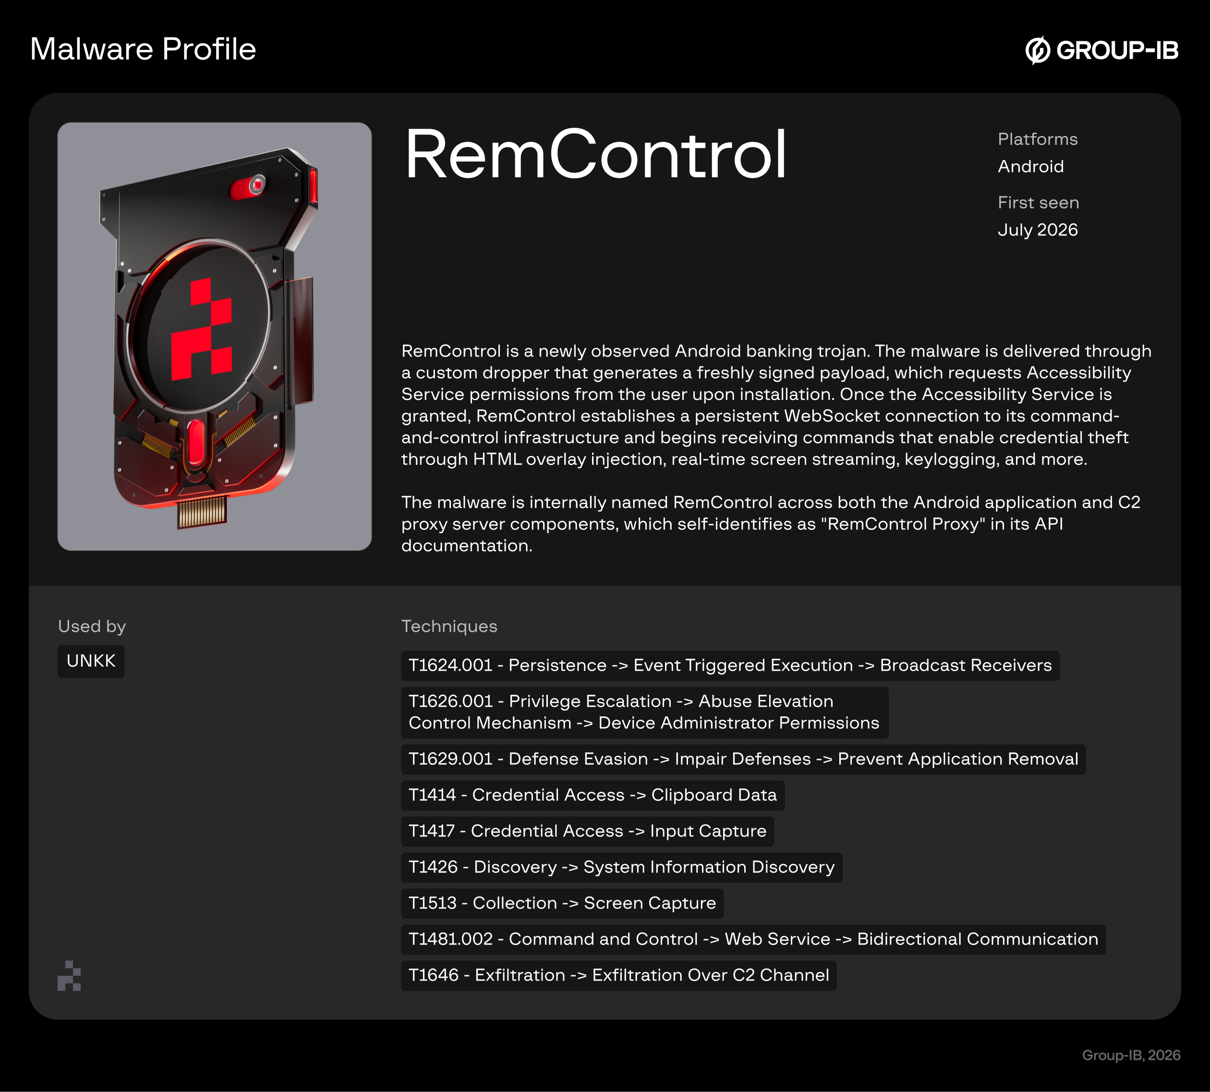
Task: Select the UNKK threat actor tag
Action: click(x=91, y=661)
